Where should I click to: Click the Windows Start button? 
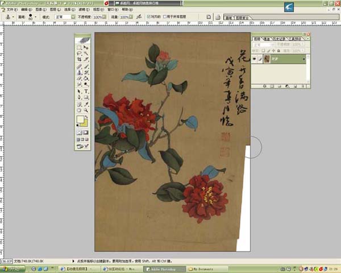click(x=12, y=269)
